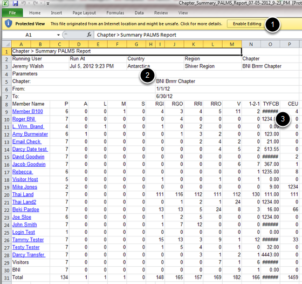Open the Thai Land link
The width and height of the screenshot is (302, 284).
(23, 194)
